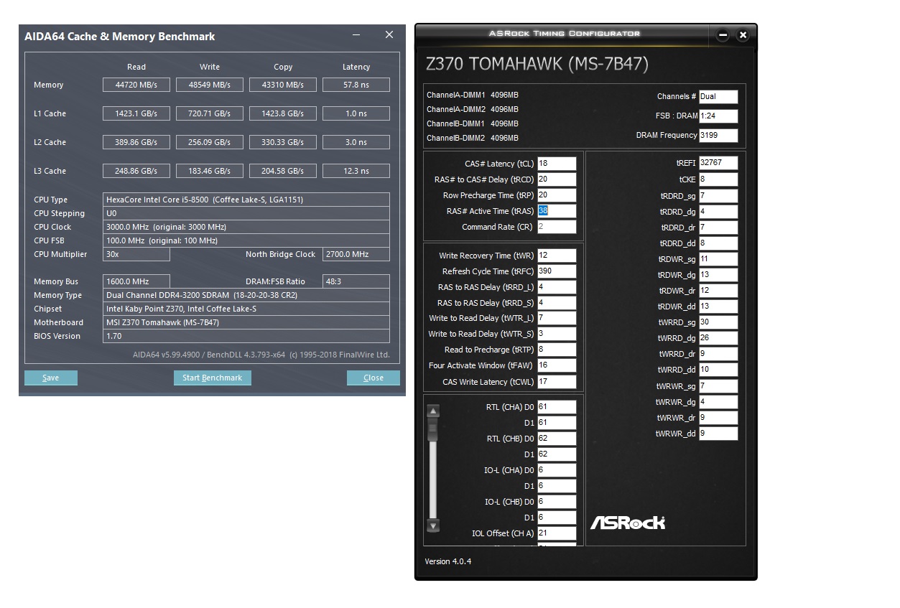This screenshot has width=900, height=608.
Task: Click the RTL (CHB) D0 field
Action: pyautogui.click(x=557, y=439)
